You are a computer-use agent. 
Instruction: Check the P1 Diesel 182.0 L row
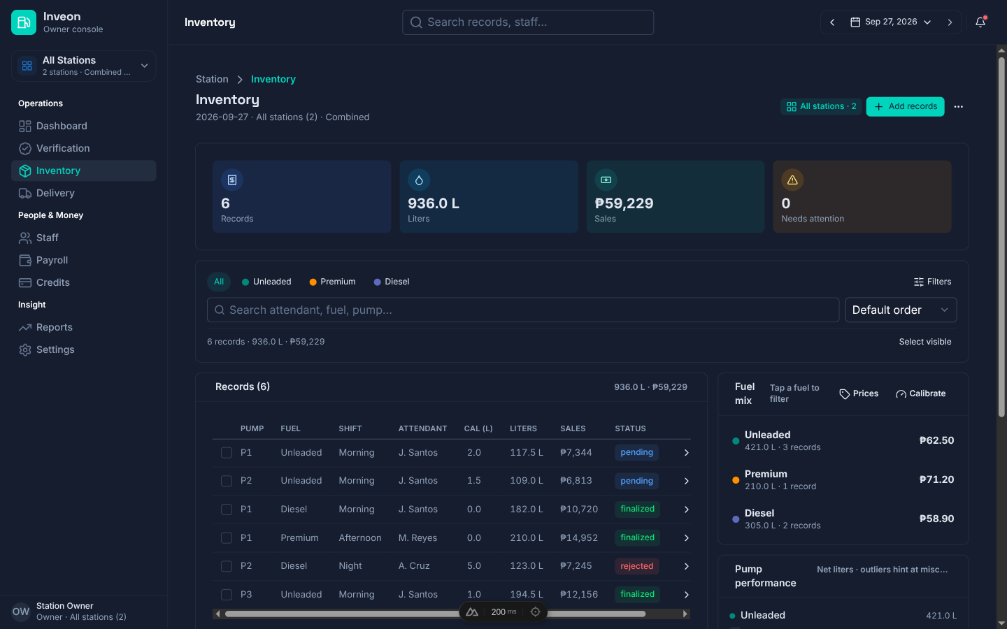click(x=227, y=509)
